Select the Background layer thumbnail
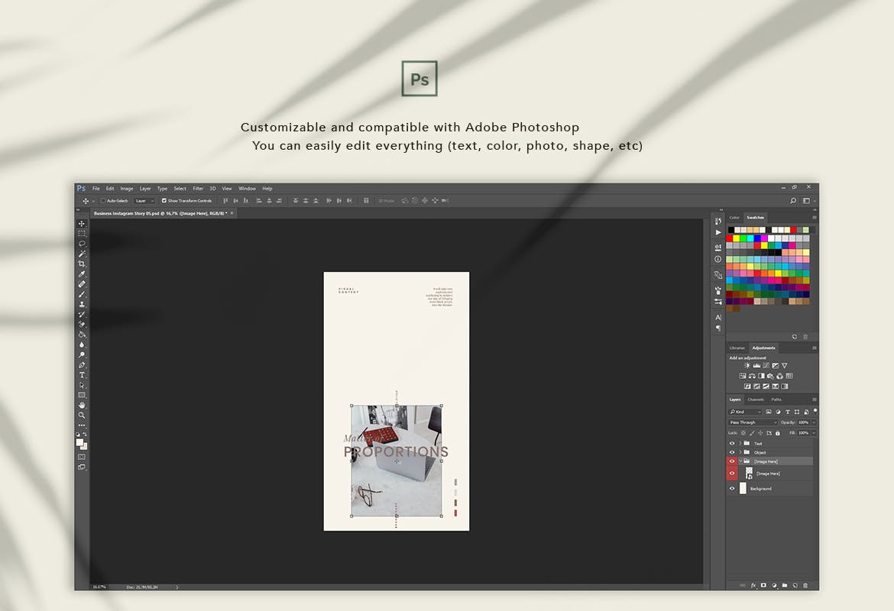The width and height of the screenshot is (894, 611). click(x=743, y=489)
